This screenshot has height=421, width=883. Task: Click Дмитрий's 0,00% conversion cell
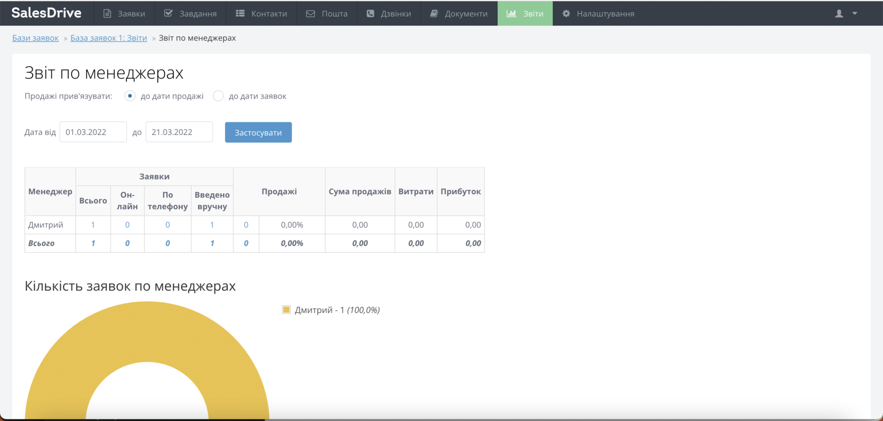(292, 225)
